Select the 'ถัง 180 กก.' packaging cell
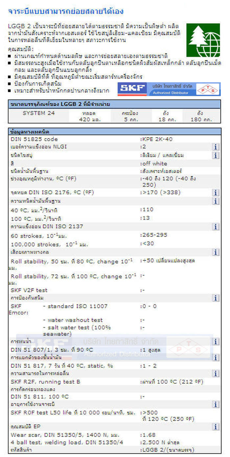The width and height of the screenshot is (230, 457). click(x=201, y=116)
